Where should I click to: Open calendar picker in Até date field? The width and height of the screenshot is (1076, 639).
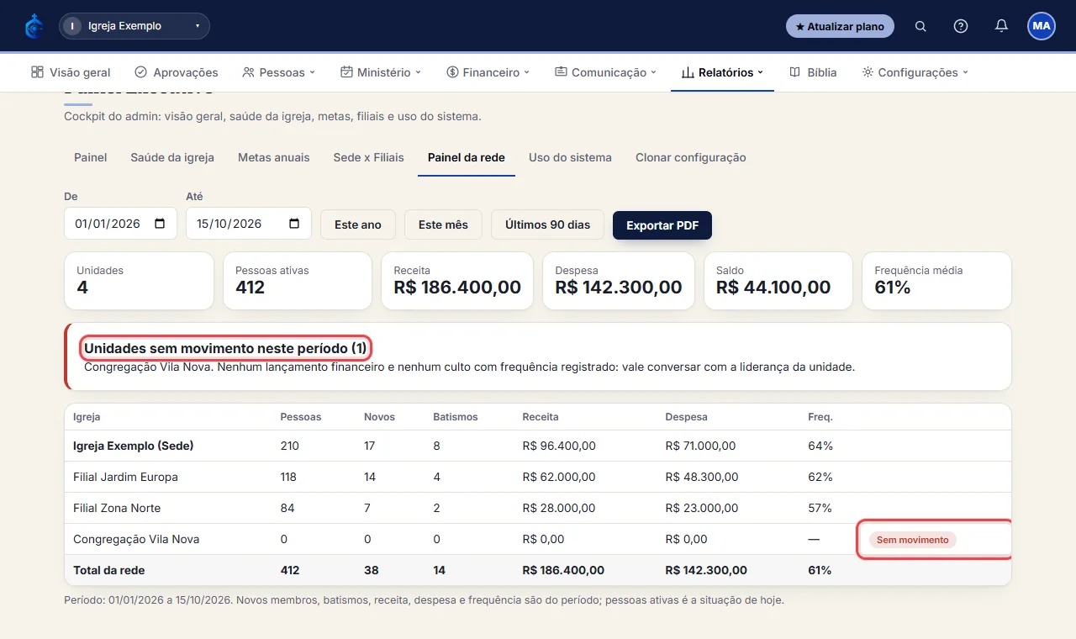(294, 224)
